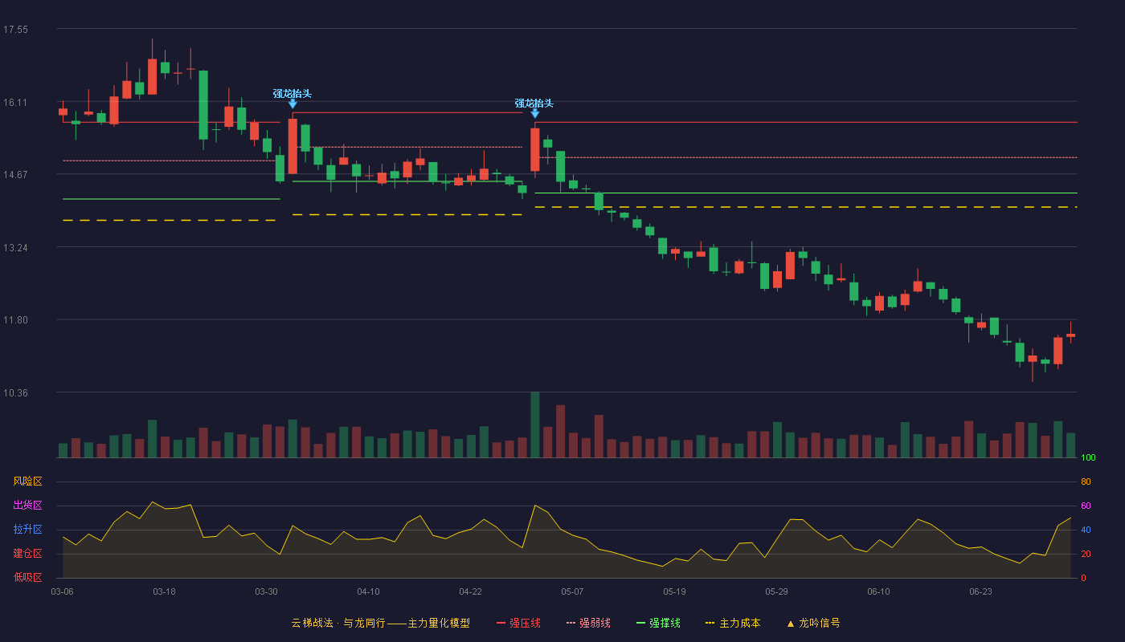The height and width of the screenshot is (642, 1125).
Task: Click the tallest volume bar in the chart
Action: click(x=534, y=425)
